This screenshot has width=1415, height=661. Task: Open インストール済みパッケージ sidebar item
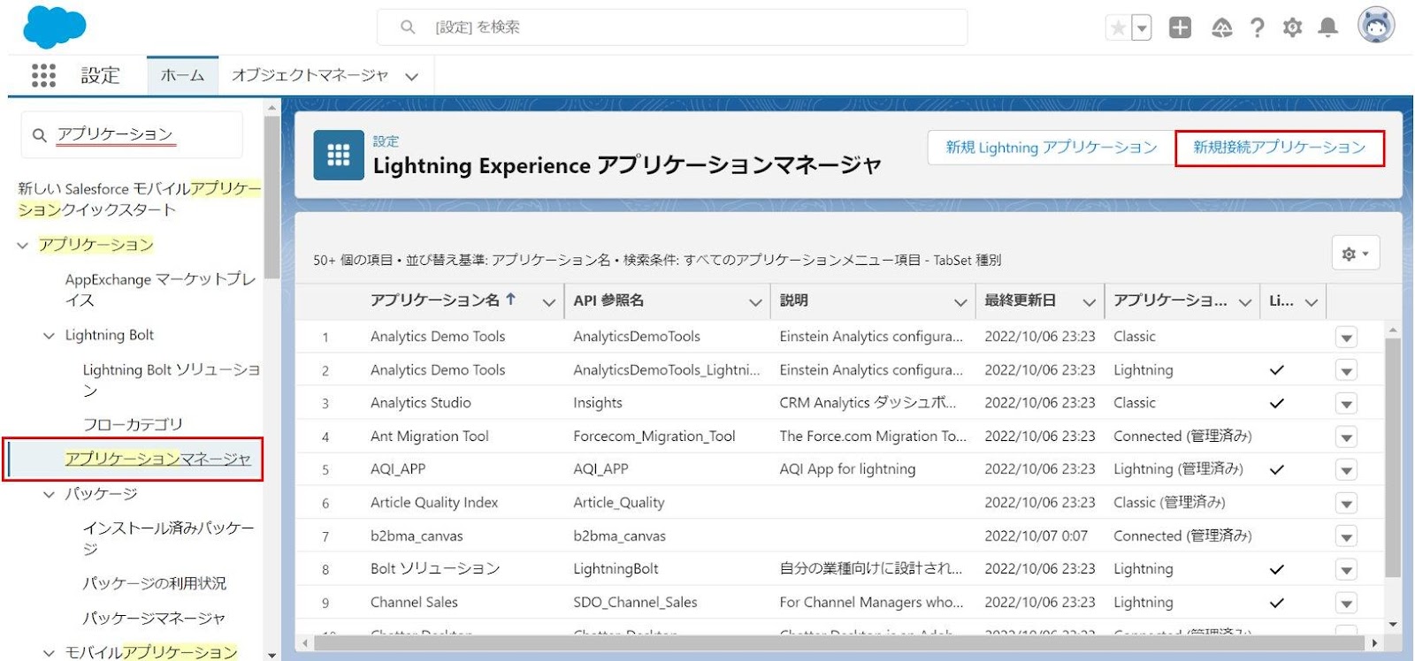point(168,538)
